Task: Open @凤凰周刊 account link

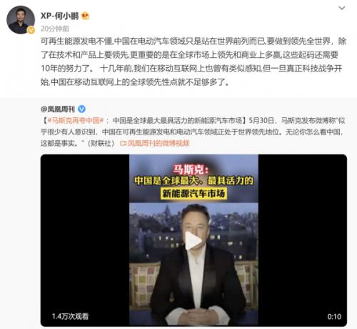Action: pyautogui.click(x=58, y=109)
